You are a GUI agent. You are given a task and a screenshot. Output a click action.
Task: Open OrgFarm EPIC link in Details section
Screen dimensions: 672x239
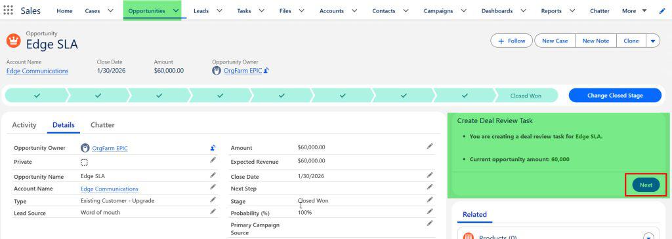point(110,149)
